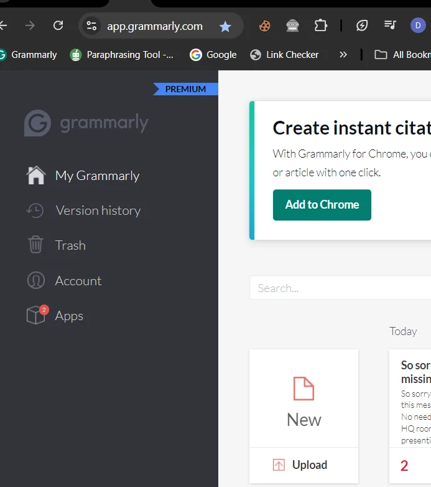431x487 pixels.
Task: Open the Extensions puzzle icon
Action: [321, 26]
